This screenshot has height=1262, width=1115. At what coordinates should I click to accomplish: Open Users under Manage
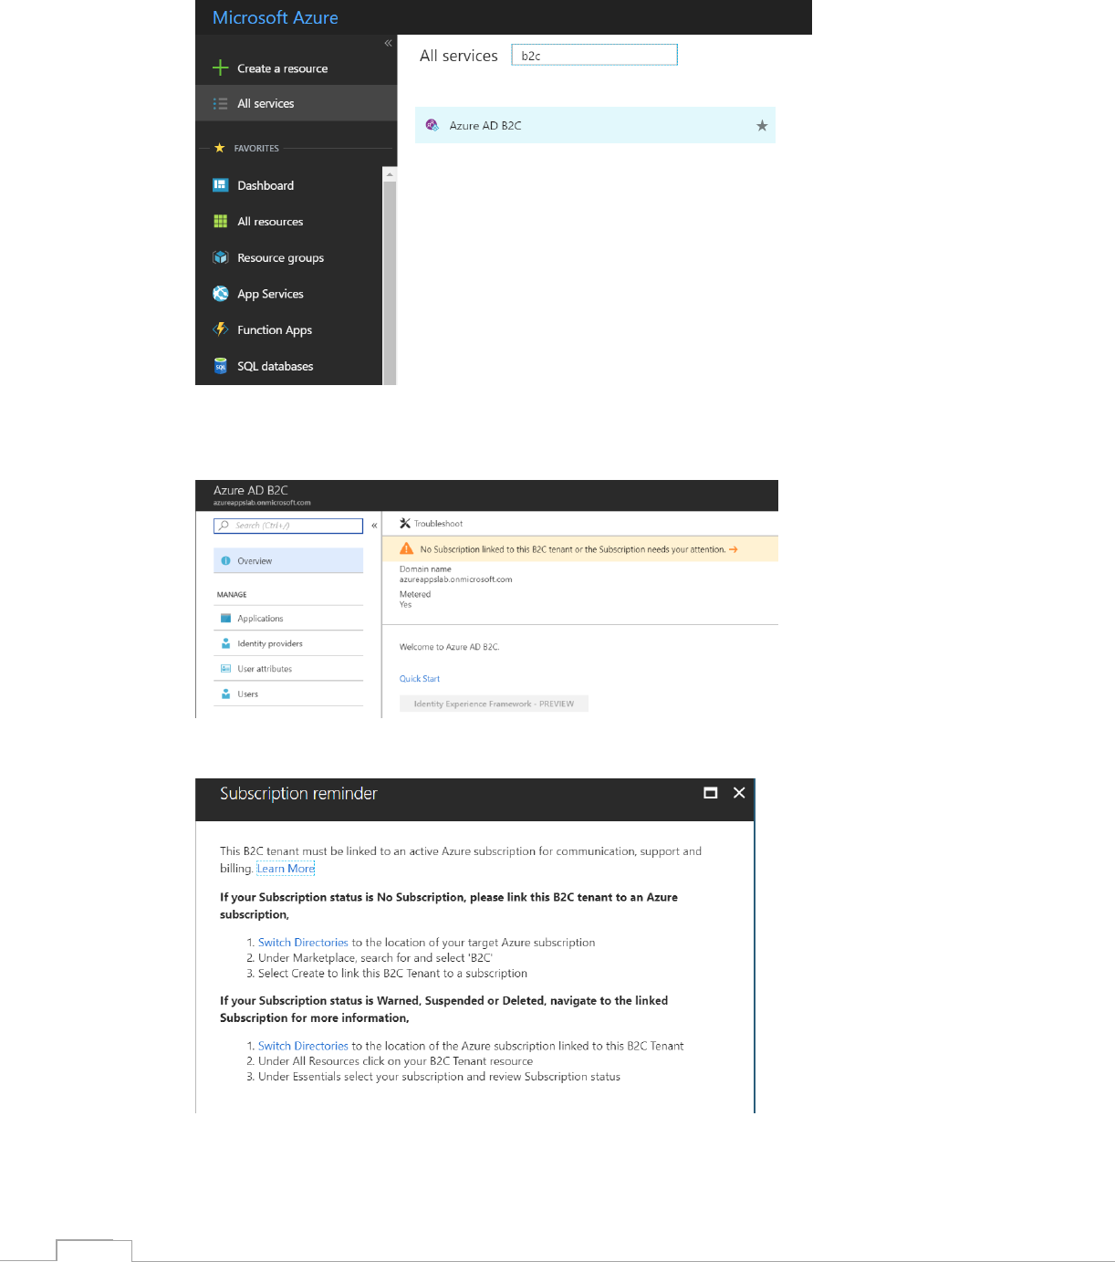click(x=288, y=694)
